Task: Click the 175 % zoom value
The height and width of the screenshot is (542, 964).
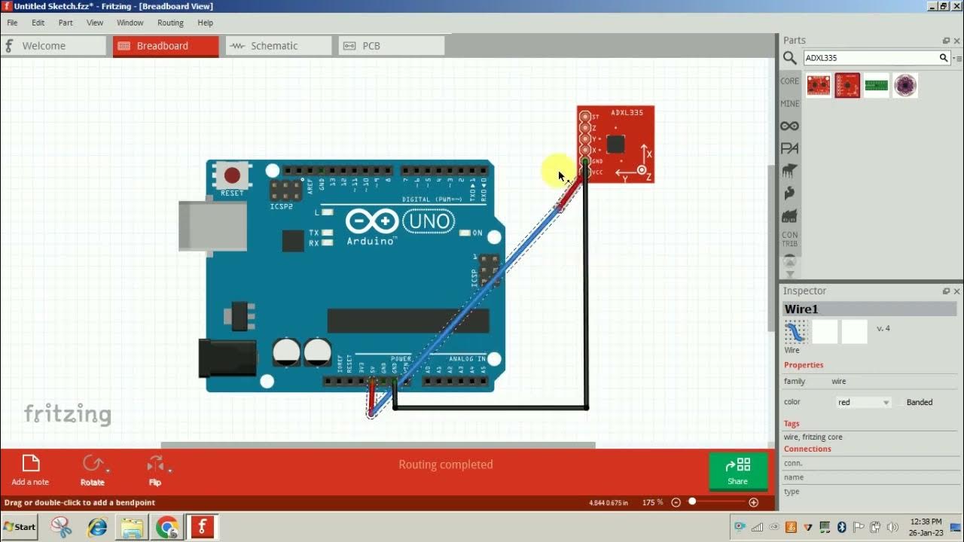Action: point(652,502)
